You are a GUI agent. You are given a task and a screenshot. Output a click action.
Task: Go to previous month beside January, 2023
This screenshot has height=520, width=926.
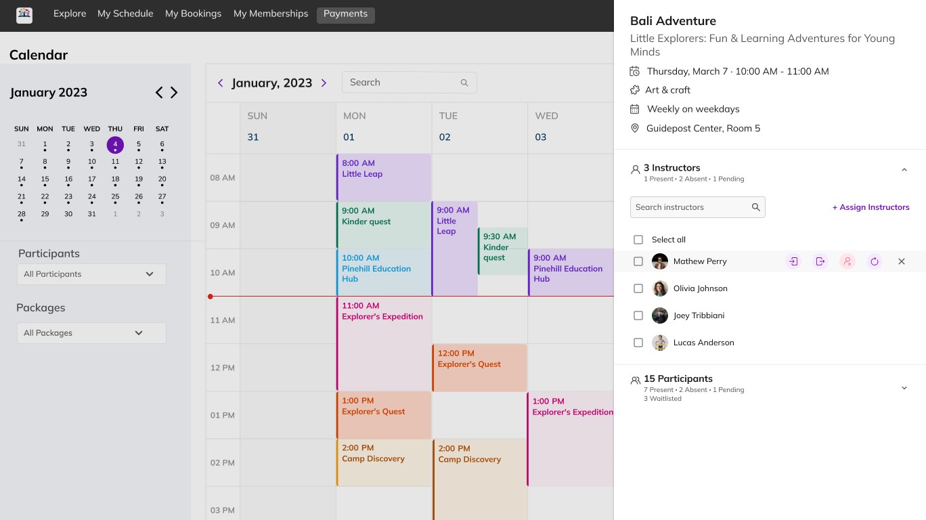[220, 83]
